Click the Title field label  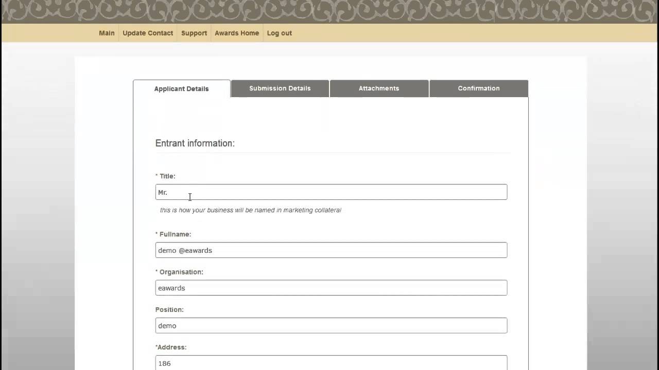point(165,176)
